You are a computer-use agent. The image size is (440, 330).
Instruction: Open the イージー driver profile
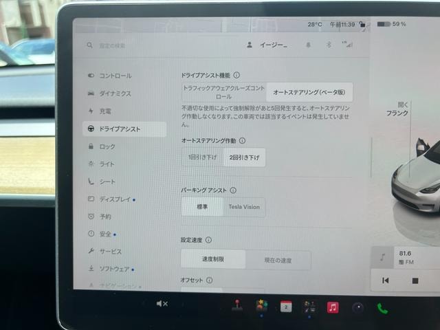[x=274, y=45]
